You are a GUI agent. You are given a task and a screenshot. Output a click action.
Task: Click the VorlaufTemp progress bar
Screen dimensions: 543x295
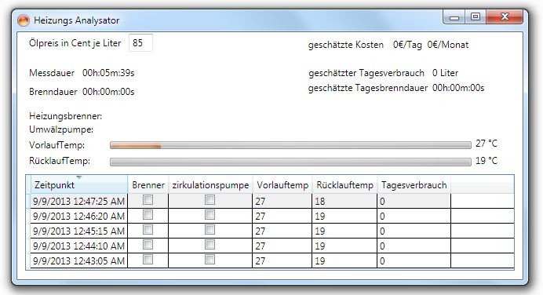point(290,144)
